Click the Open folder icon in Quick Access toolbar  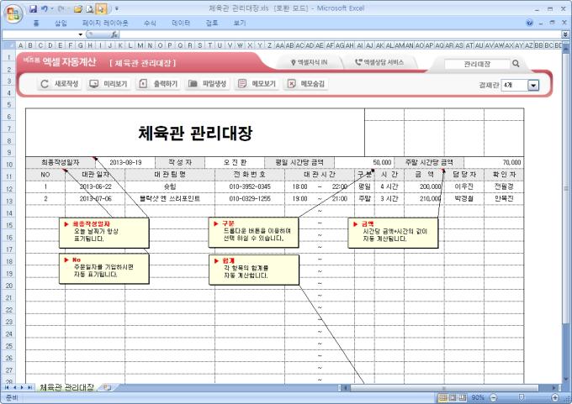click(x=77, y=8)
